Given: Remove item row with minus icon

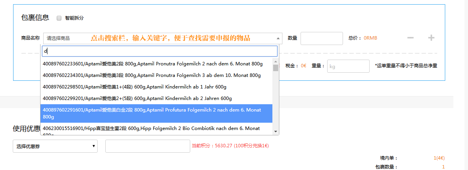Looking at the screenshot, I should [x=411, y=38].
